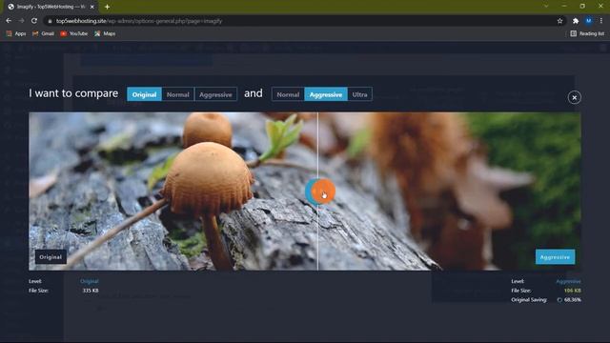Select Original in the first comparison group
610x343 pixels.
[x=144, y=94]
